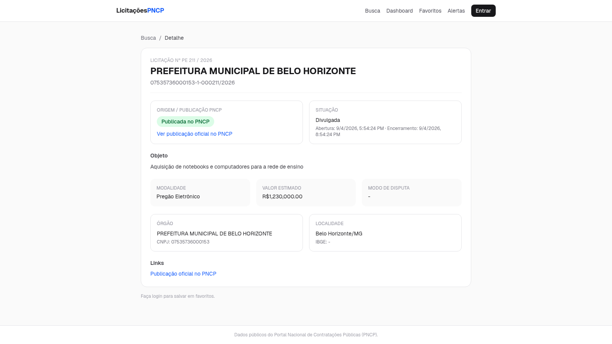Select Belo Horizonte/MG locality text
612x344 pixels.
click(x=339, y=234)
